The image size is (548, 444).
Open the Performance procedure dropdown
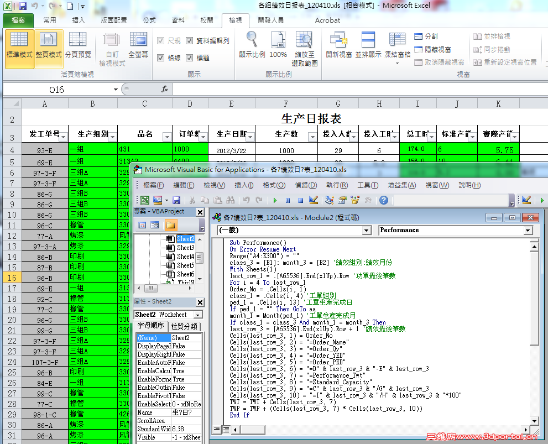coord(529,230)
